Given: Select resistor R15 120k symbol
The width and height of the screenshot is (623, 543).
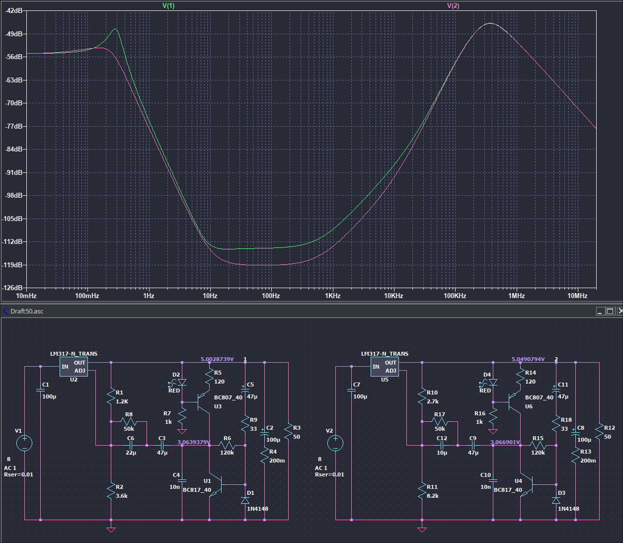Looking at the screenshot, I should 538,446.
